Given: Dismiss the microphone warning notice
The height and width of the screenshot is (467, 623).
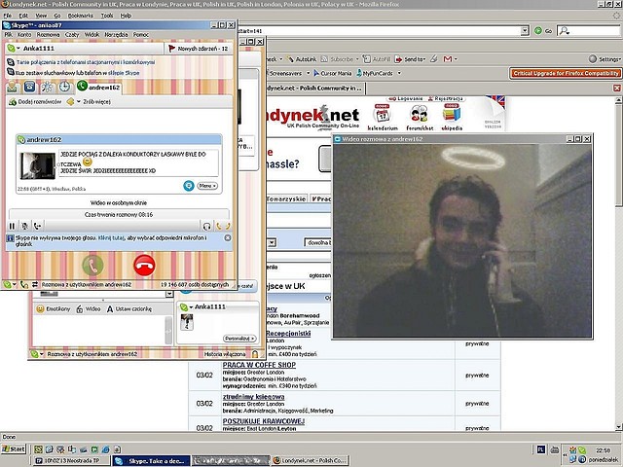Looking at the screenshot, I should (x=227, y=237).
